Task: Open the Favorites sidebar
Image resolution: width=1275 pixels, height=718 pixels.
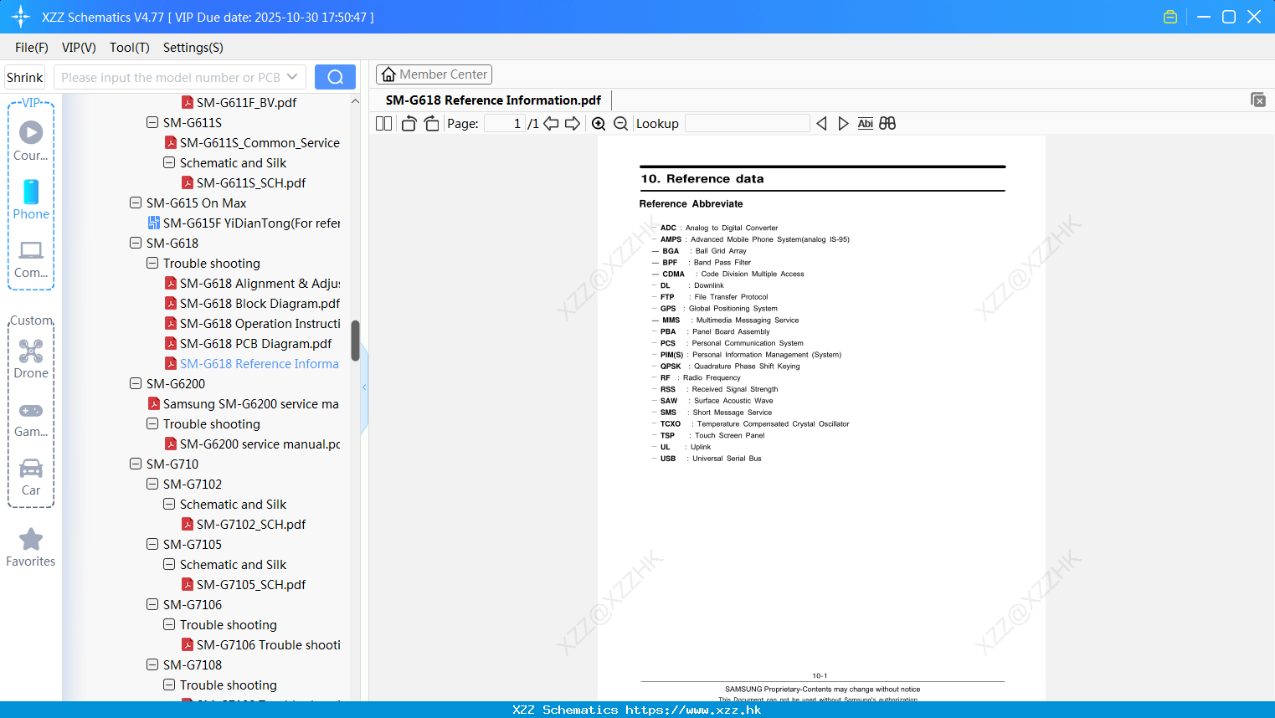Action: click(x=31, y=548)
